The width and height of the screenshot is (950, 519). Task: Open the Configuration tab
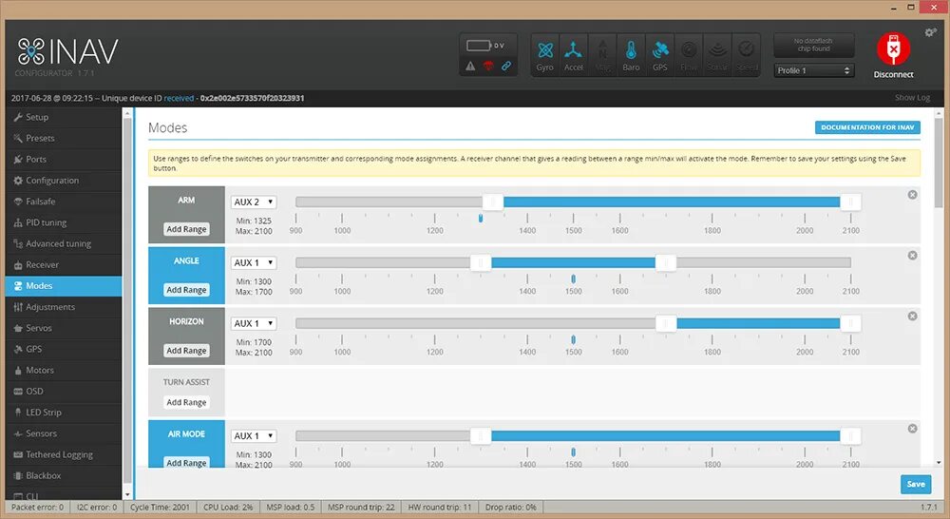coord(64,180)
